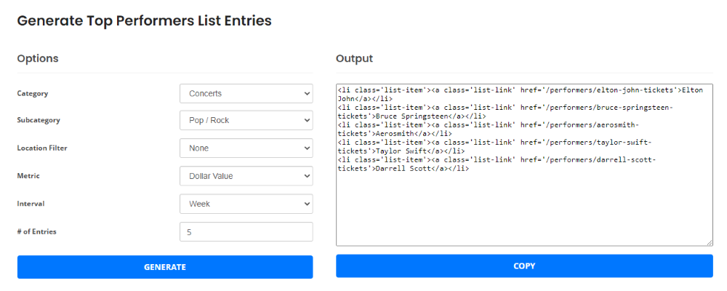The height and width of the screenshot is (291, 727).
Task: Click the Location Filter label text
Action: [42, 148]
